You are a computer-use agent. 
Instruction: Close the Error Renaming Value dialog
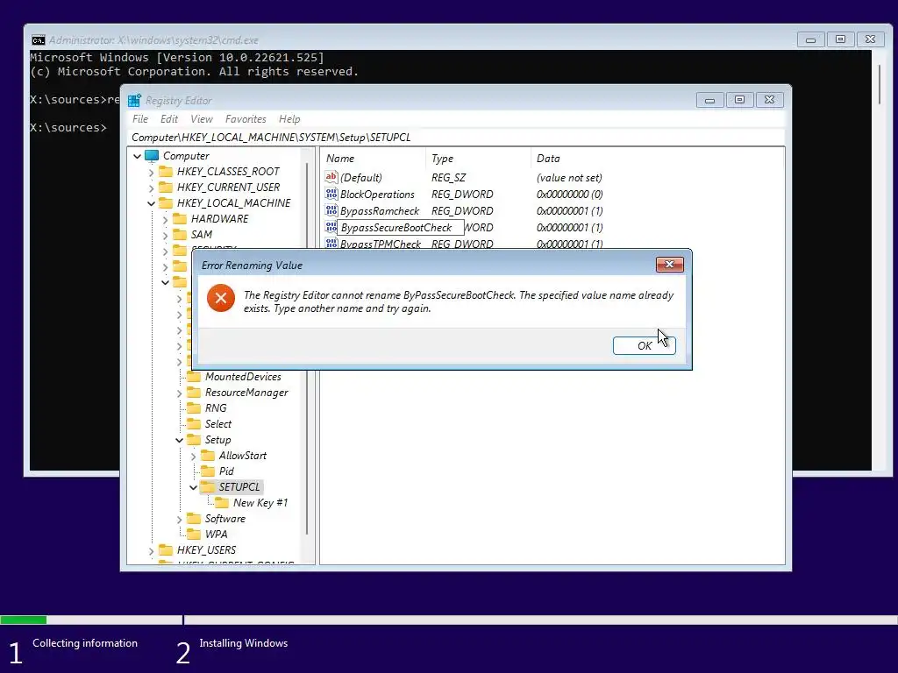(x=669, y=265)
